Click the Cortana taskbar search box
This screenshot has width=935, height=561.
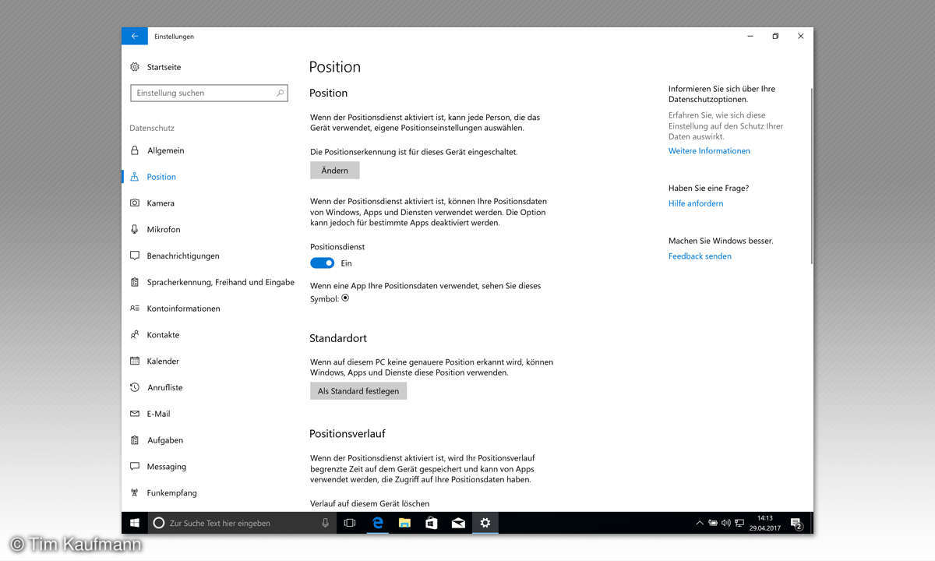pos(242,523)
